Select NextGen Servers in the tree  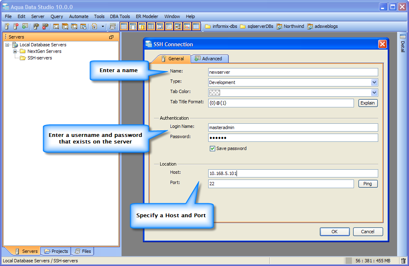click(x=41, y=52)
